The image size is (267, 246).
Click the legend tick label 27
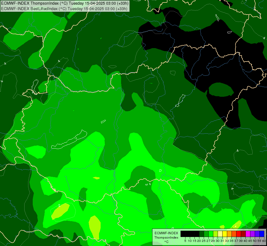click(208, 241)
